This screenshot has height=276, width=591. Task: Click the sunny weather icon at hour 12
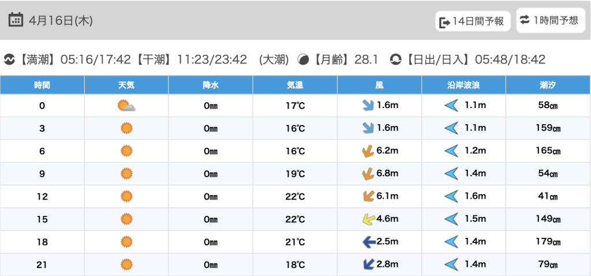[x=126, y=196]
